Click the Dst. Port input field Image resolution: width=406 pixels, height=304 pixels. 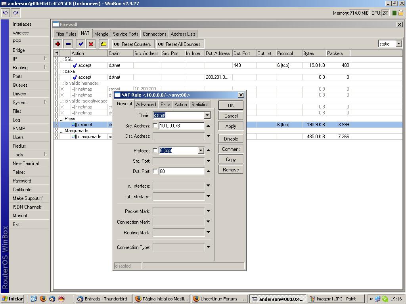click(x=182, y=171)
